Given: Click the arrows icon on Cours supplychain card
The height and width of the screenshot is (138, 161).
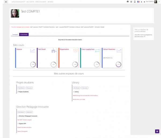Looking at the screenshot, I should tap(97, 50).
